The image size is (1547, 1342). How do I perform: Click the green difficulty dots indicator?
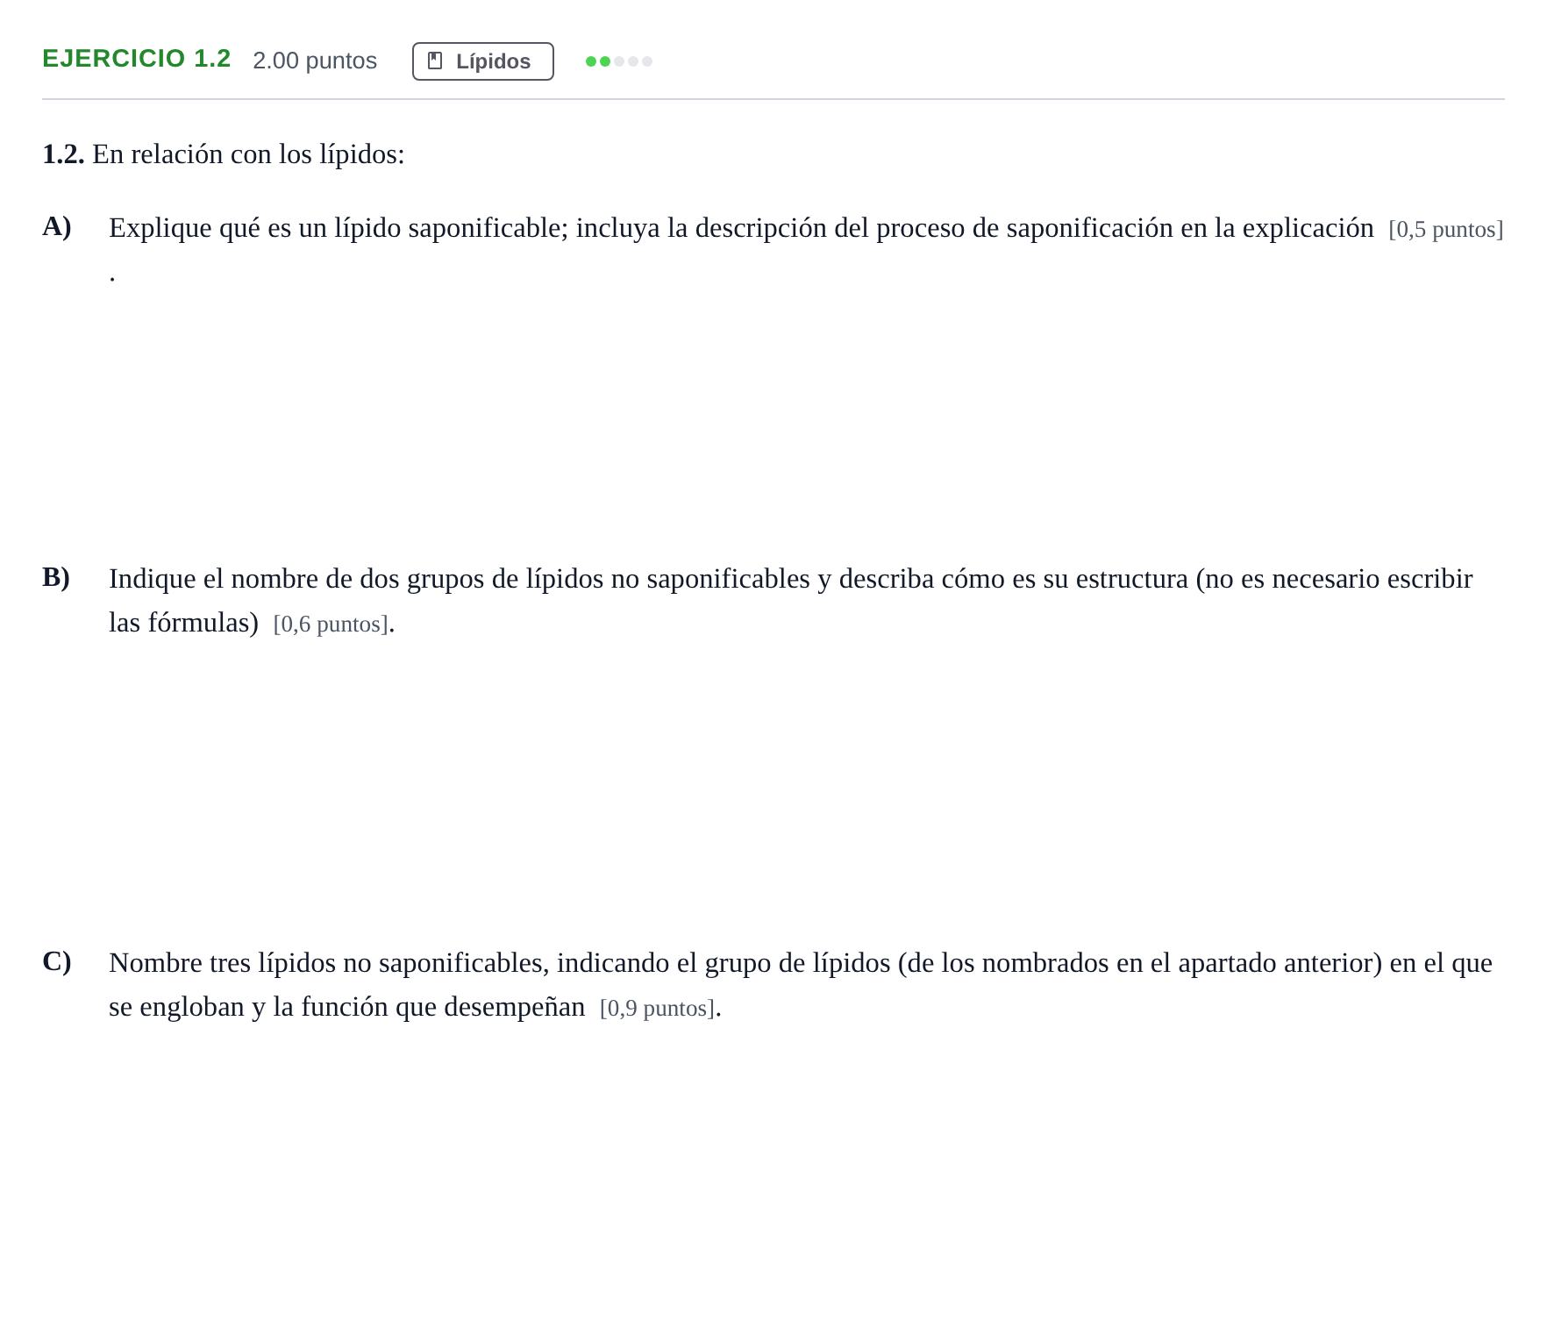[x=619, y=61]
